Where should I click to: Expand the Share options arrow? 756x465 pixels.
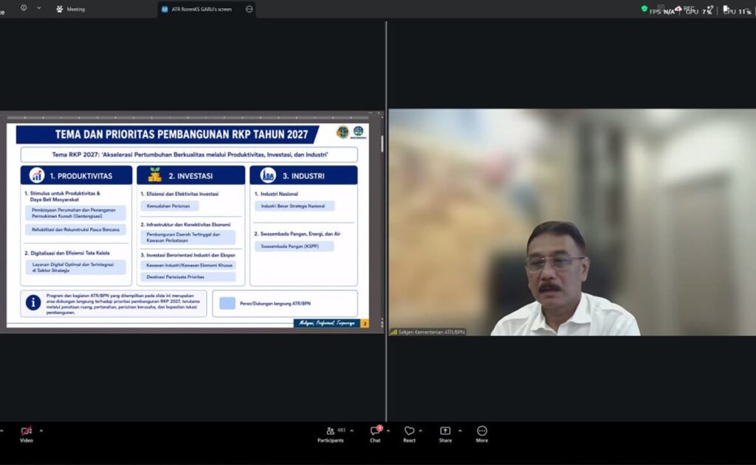460,431
